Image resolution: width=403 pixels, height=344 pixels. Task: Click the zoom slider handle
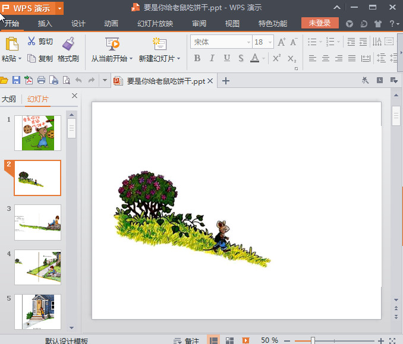pos(313,340)
